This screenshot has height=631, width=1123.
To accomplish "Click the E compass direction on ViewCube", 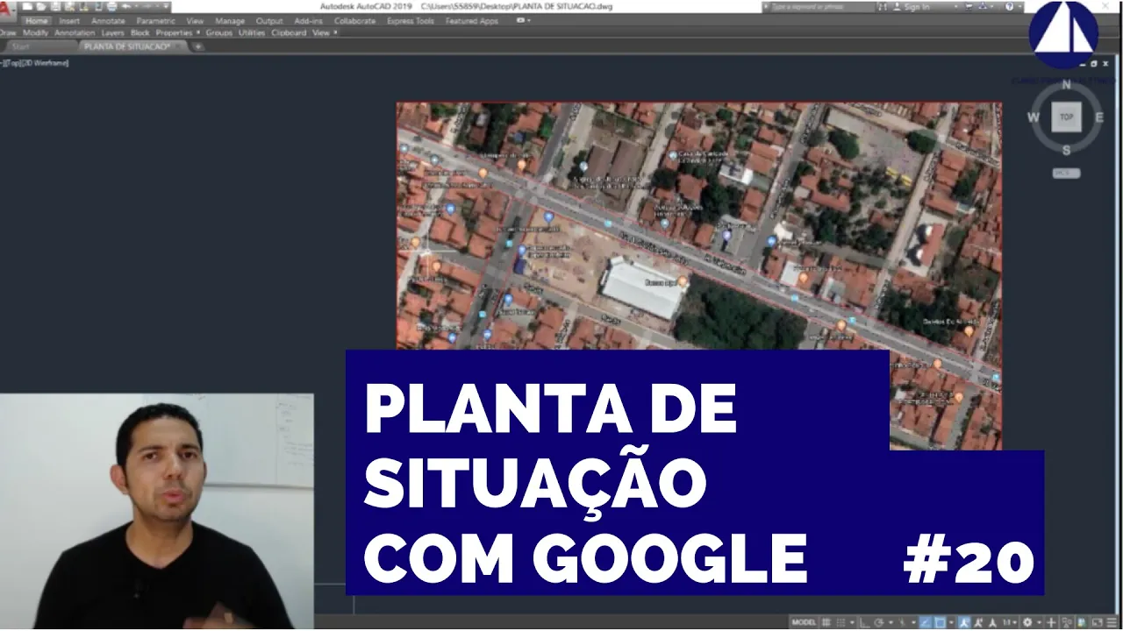I will click(1099, 117).
